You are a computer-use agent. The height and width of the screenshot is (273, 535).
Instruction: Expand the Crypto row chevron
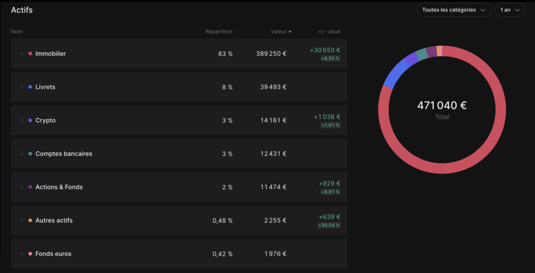coord(21,120)
